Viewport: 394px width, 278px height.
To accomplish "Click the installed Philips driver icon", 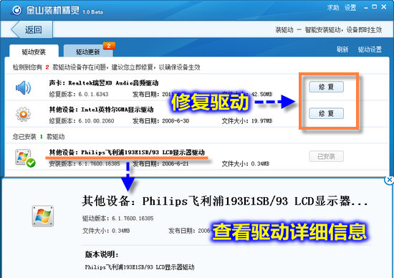I will [x=25, y=158].
